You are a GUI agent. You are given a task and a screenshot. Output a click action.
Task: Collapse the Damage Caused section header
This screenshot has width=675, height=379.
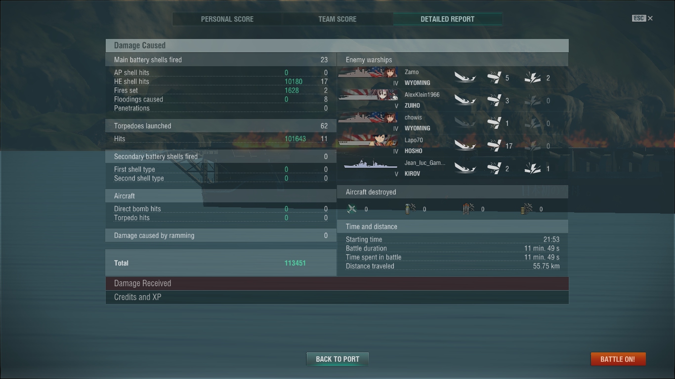pyautogui.click(x=337, y=45)
